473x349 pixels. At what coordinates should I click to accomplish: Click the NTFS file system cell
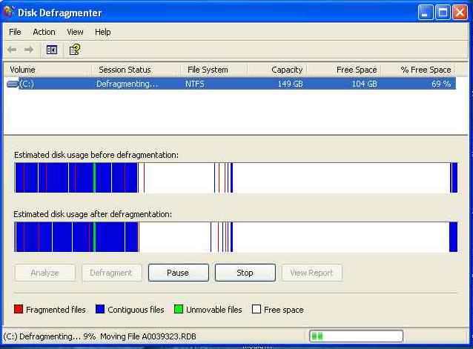coord(194,84)
